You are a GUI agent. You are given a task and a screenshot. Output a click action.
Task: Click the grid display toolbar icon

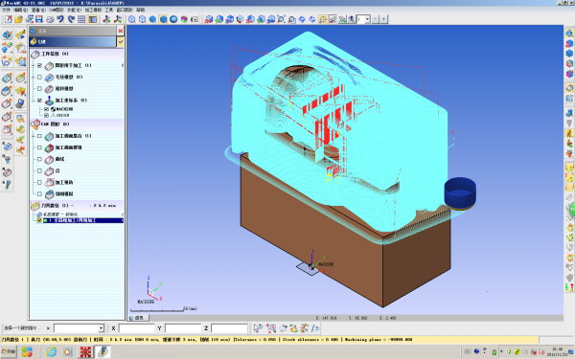(81, 19)
